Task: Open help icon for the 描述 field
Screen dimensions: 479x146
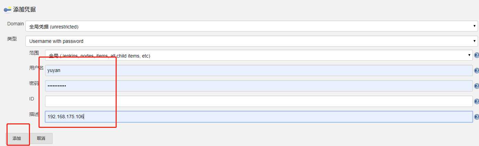Action: pyautogui.click(x=477, y=117)
